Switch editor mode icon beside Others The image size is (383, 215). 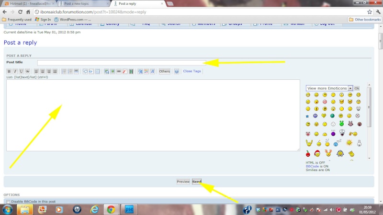click(177, 71)
